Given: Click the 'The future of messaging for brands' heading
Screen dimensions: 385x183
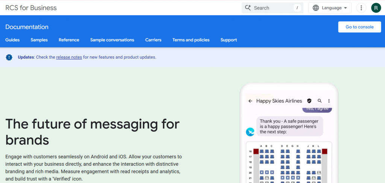Looking at the screenshot, I should 92,132.
